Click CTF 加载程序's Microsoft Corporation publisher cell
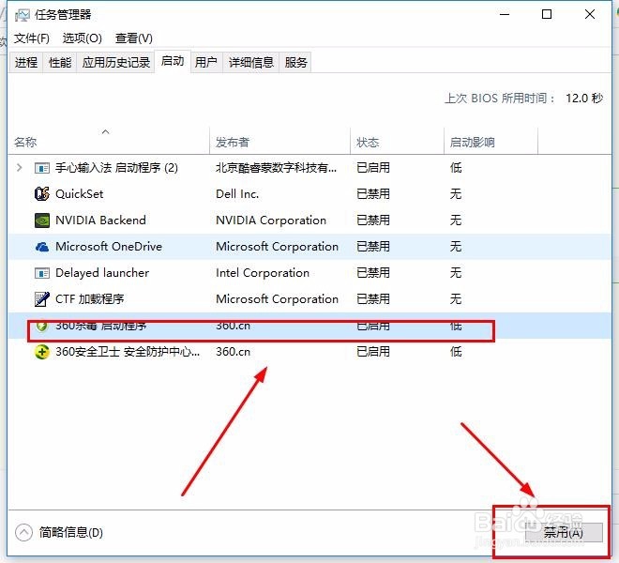This screenshot has height=563, width=619. coord(277,299)
